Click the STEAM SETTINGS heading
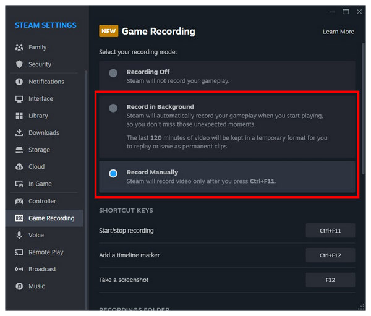This screenshot has height=316, width=371. (46, 25)
